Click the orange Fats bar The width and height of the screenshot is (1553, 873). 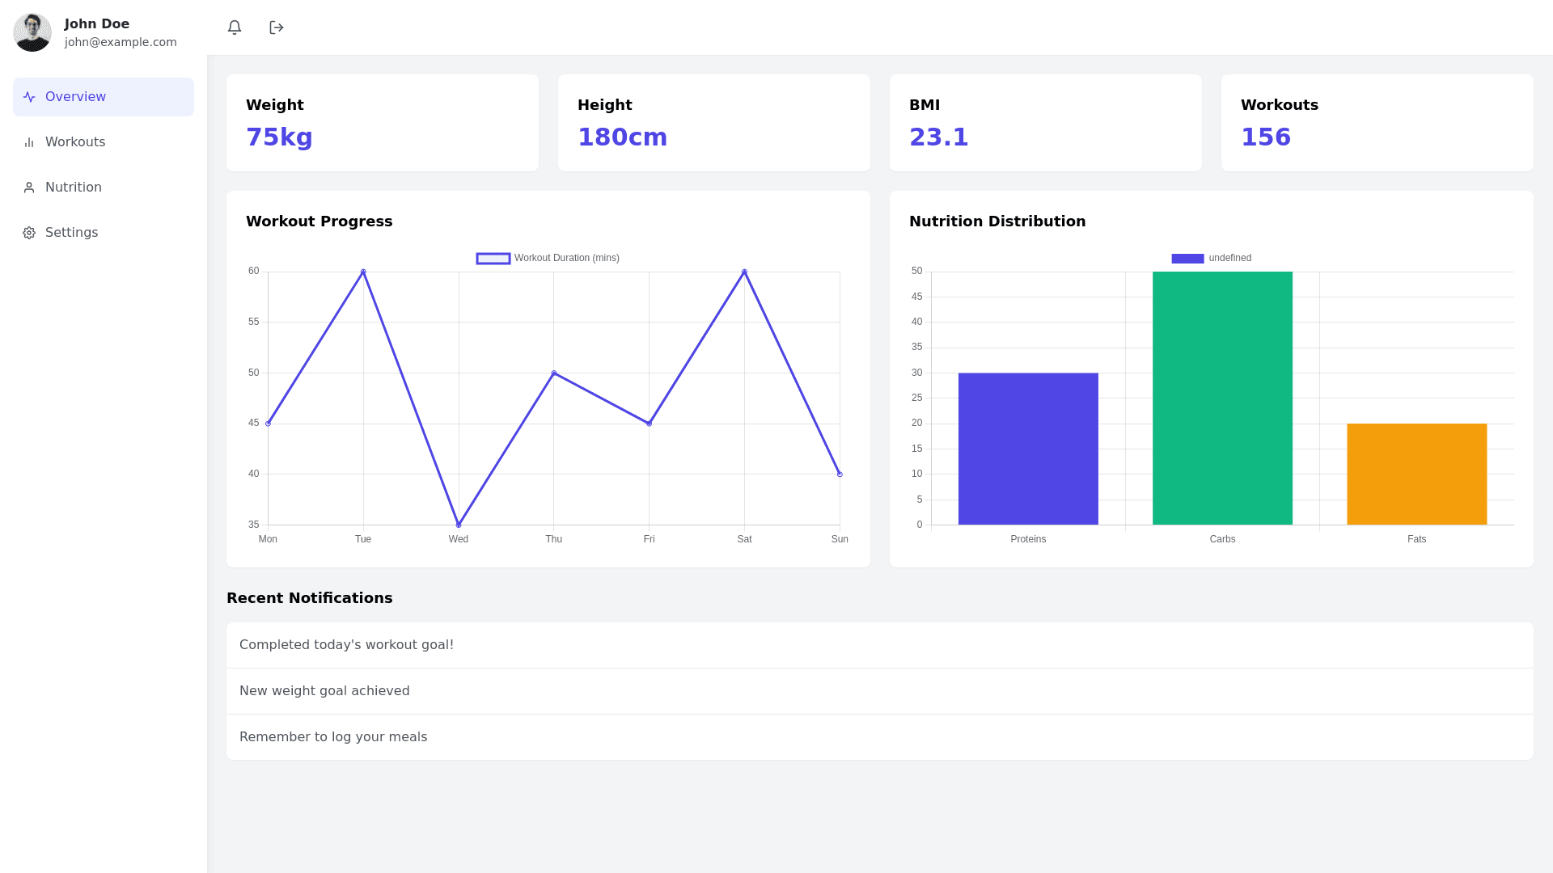point(1416,474)
